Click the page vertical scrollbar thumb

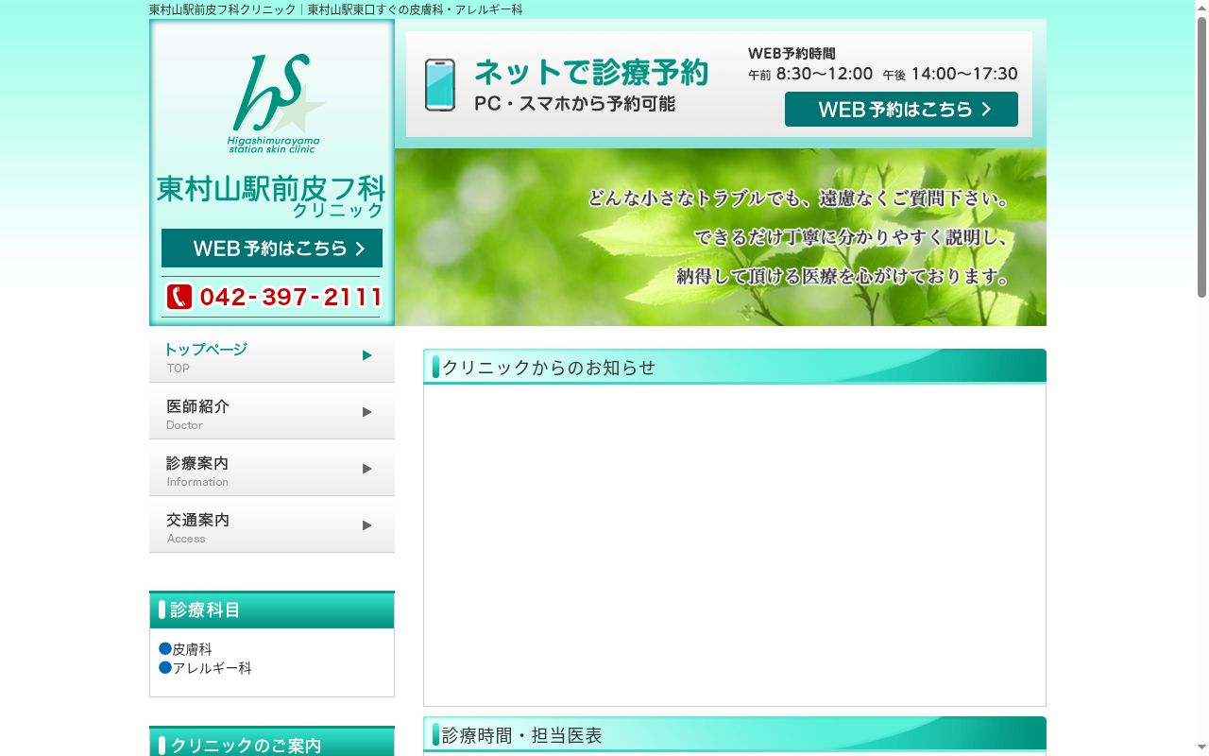[x=1201, y=156]
